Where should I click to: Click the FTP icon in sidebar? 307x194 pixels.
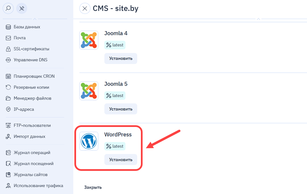click(x=8, y=126)
